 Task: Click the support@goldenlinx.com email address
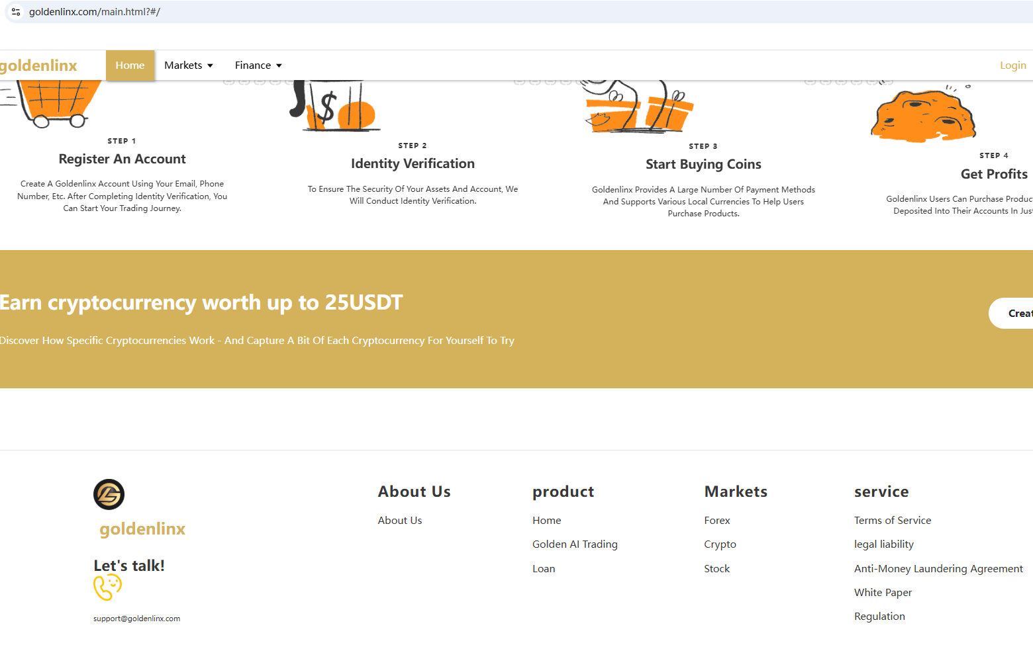tap(136, 619)
